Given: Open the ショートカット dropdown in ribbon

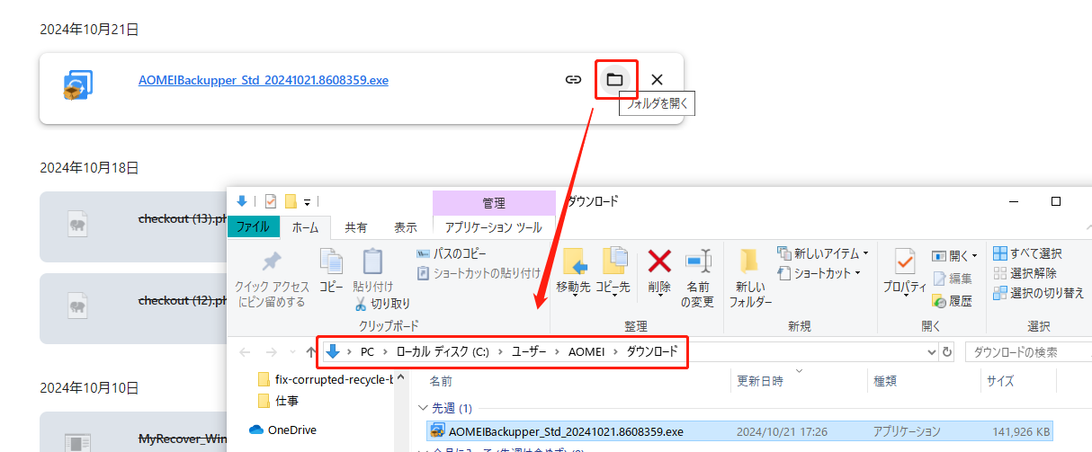Looking at the screenshot, I should [819, 272].
